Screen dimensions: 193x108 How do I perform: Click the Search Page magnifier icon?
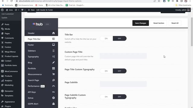(53, 80)
